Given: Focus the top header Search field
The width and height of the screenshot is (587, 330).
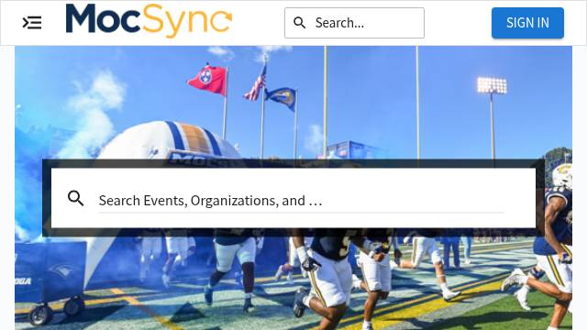Looking at the screenshot, I should [x=354, y=23].
